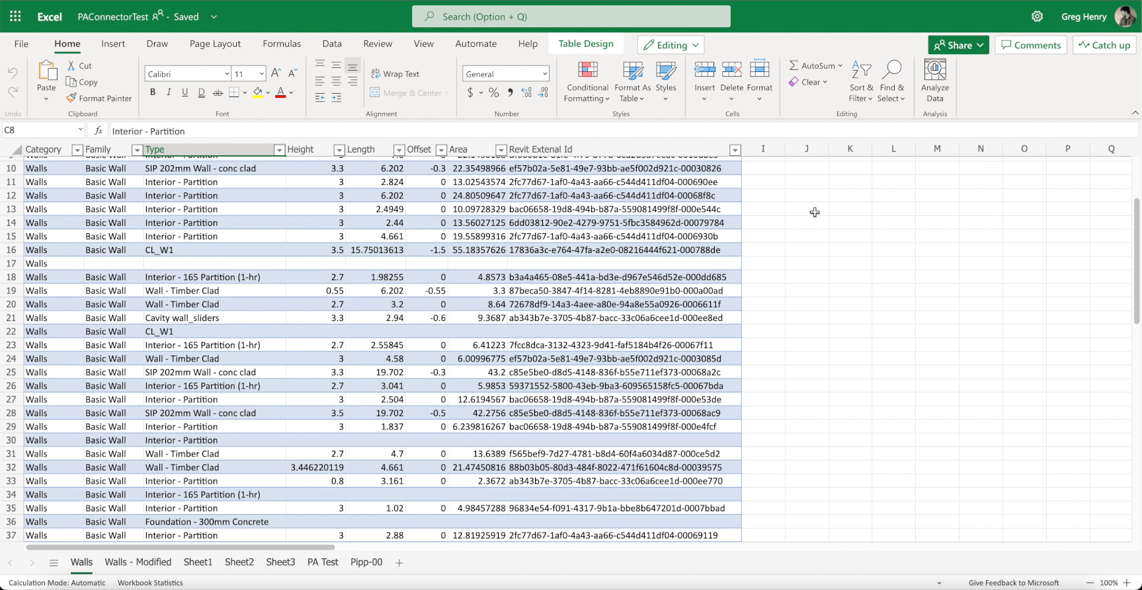Image resolution: width=1142 pixels, height=590 pixels.
Task: Switch to the Formulas ribbon tab
Action: (x=282, y=44)
